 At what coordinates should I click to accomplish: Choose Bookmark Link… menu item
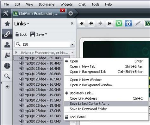(x=106, y=93)
